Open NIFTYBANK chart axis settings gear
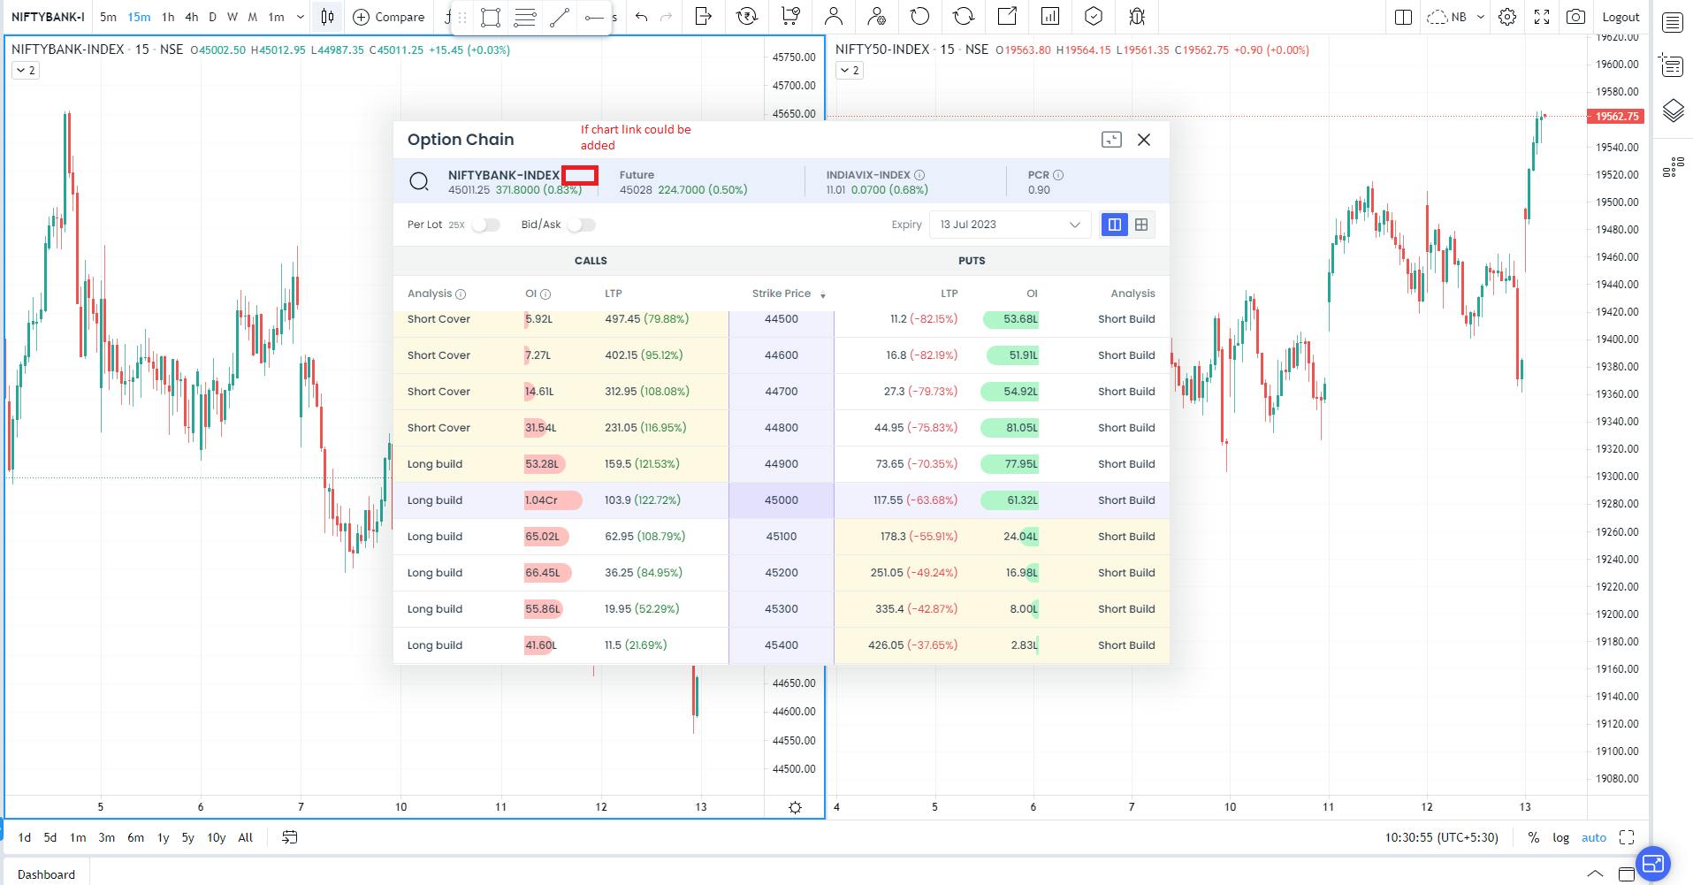The image size is (1693, 885). tap(795, 807)
